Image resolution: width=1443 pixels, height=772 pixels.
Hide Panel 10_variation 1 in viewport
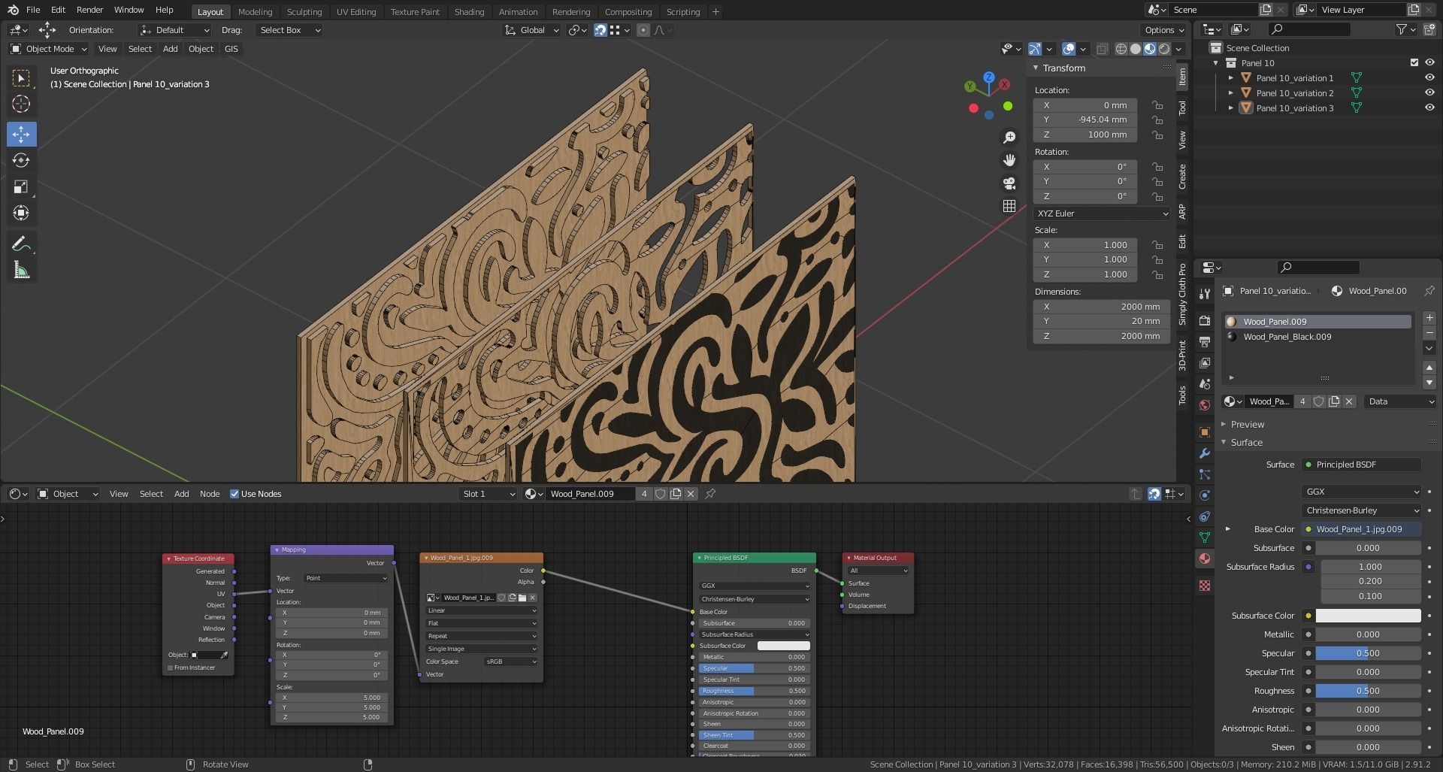1429,78
